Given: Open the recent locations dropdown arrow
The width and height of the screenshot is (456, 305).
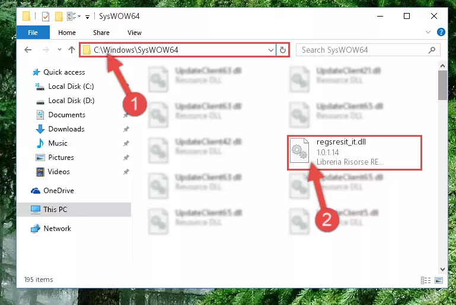Looking at the screenshot, I should pyautogui.click(x=59, y=50).
